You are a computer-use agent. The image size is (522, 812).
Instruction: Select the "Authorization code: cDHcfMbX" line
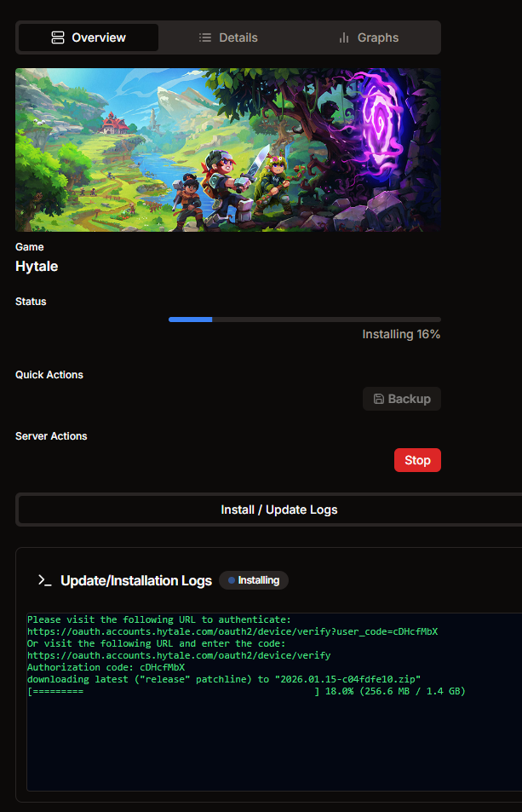[x=106, y=667]
